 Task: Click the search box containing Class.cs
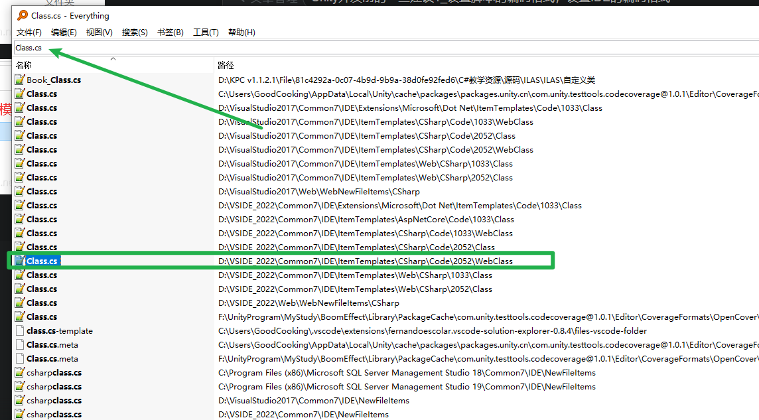[x=386, y=48]
